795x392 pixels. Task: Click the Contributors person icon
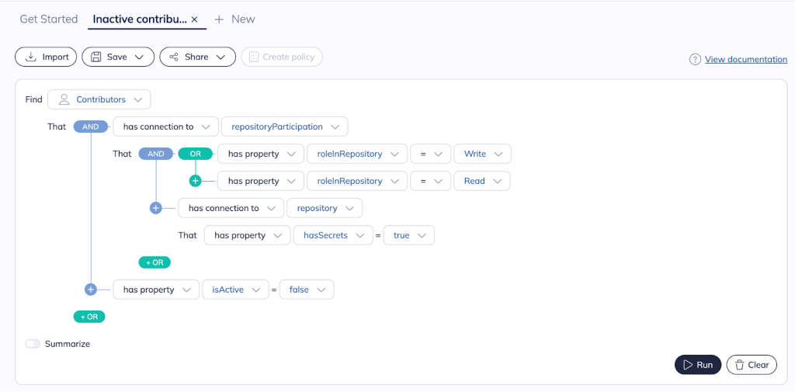tap(64, 99)
